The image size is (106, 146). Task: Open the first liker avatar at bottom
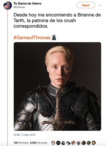coord(53,143)
